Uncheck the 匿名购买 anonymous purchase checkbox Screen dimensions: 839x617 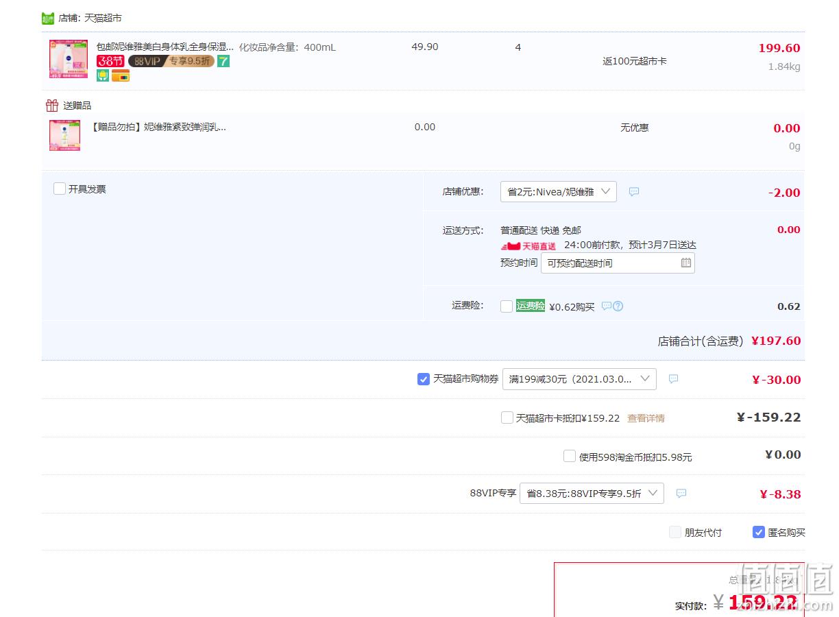pos(759,532)
